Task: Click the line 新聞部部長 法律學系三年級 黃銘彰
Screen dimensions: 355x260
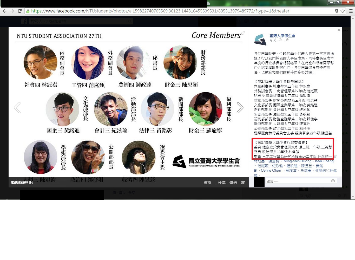Action: pos(282,114)
